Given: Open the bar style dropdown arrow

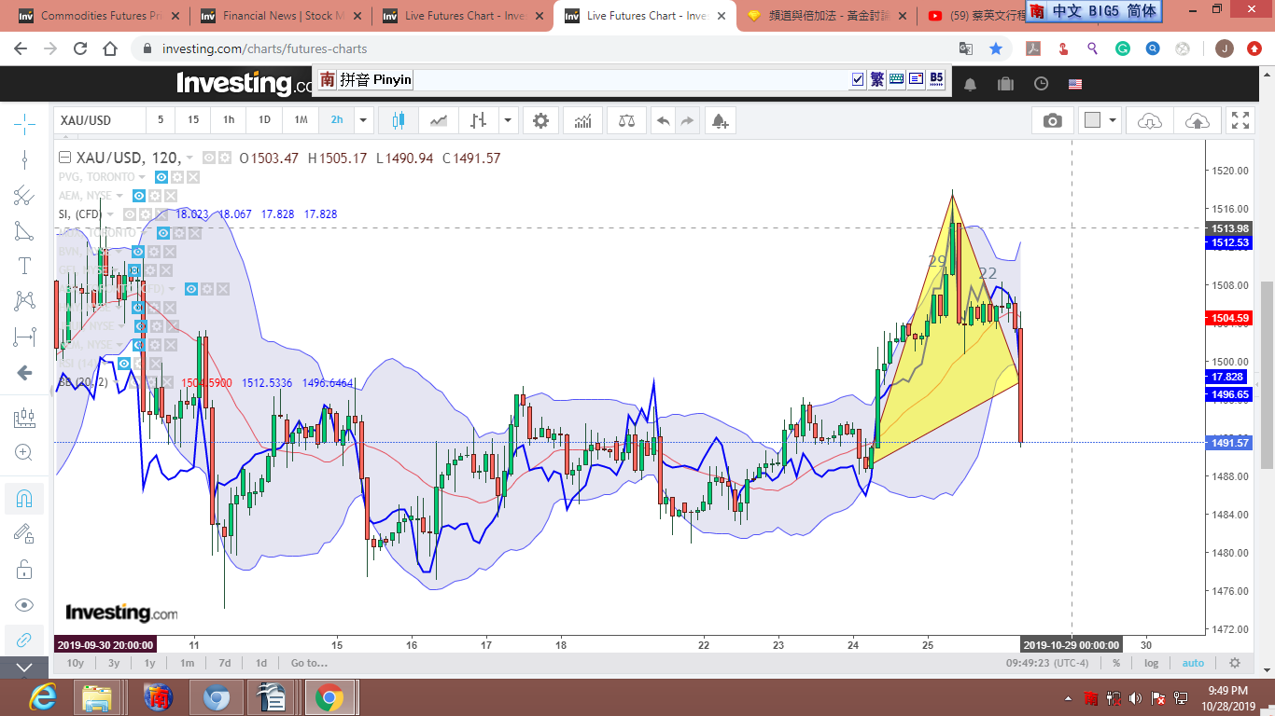Looking at the screenshot, I should 508,120.
